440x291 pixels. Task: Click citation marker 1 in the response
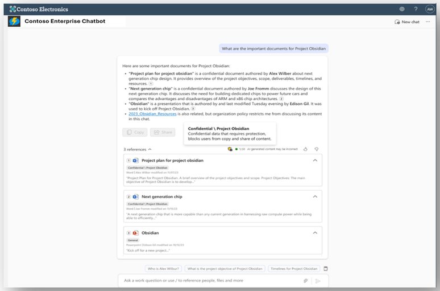pos(151,84)
